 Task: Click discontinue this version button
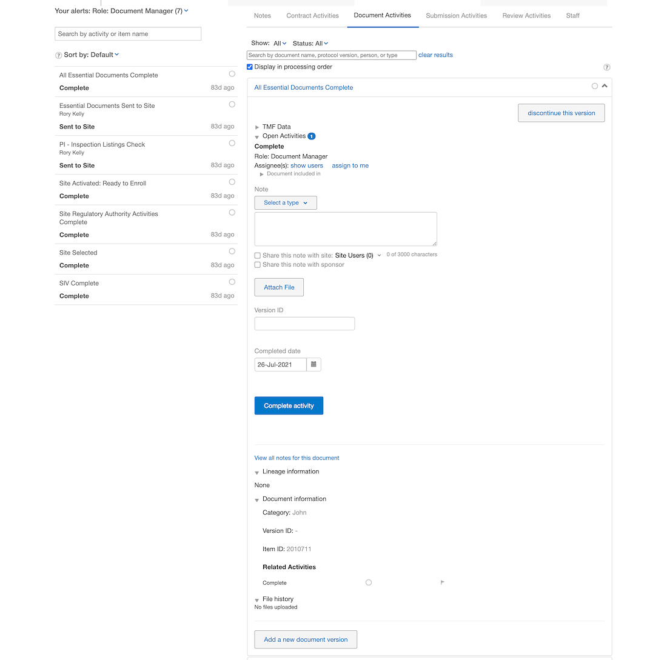tap(561, 113)
